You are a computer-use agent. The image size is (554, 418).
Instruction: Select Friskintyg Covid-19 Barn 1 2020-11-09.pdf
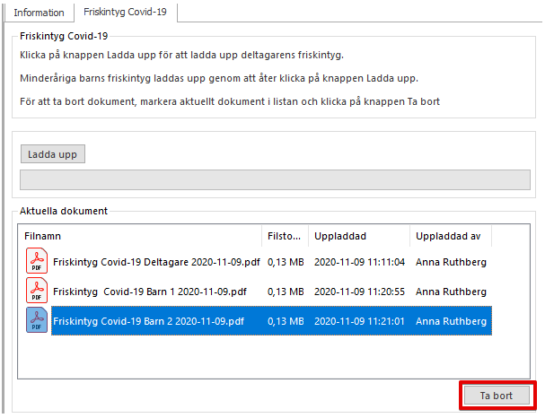coord(150,292)
